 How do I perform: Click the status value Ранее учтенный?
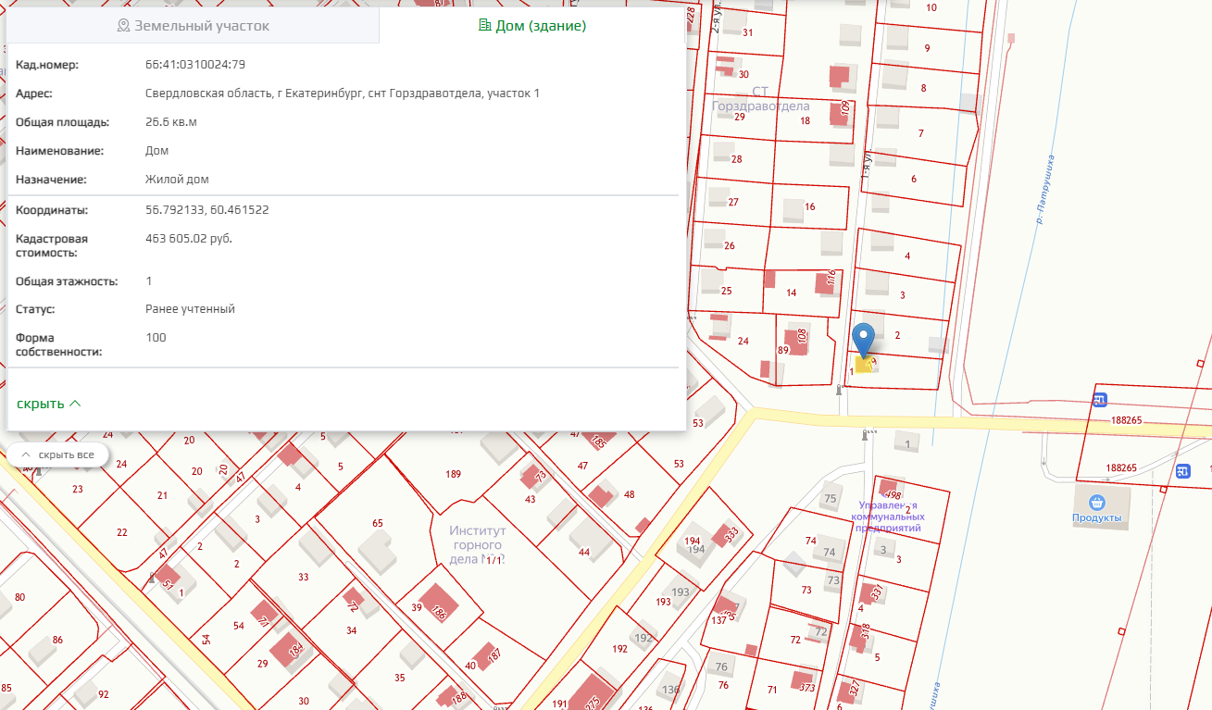pos(190,309)
